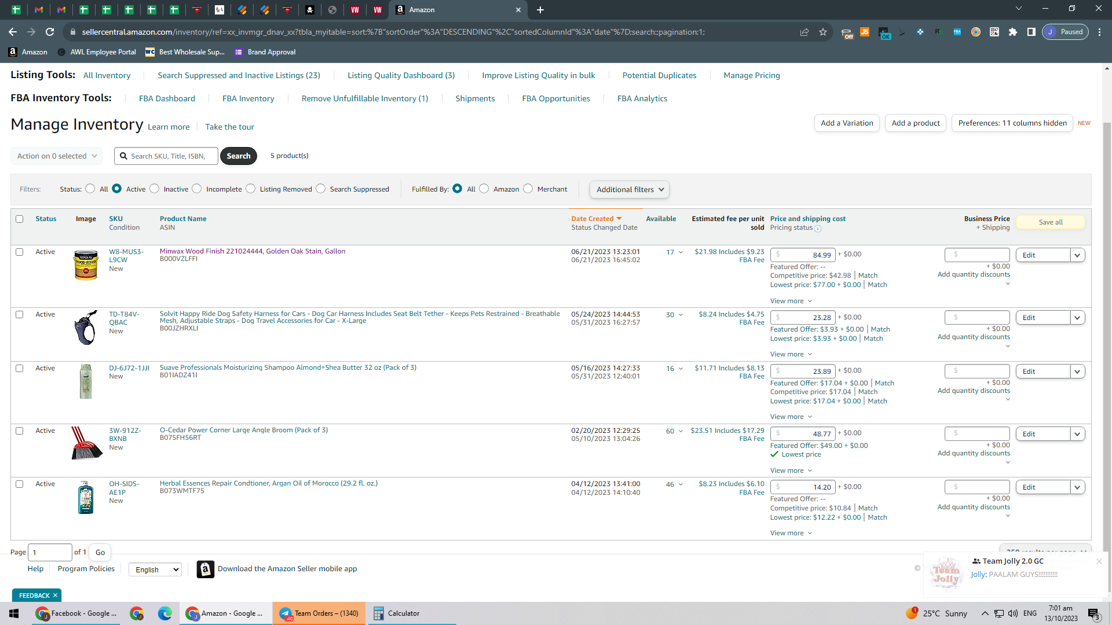The width and height of the screenshot is (1112, 625).
Task: Close the FEEDBACK tab
Action: 56,595
